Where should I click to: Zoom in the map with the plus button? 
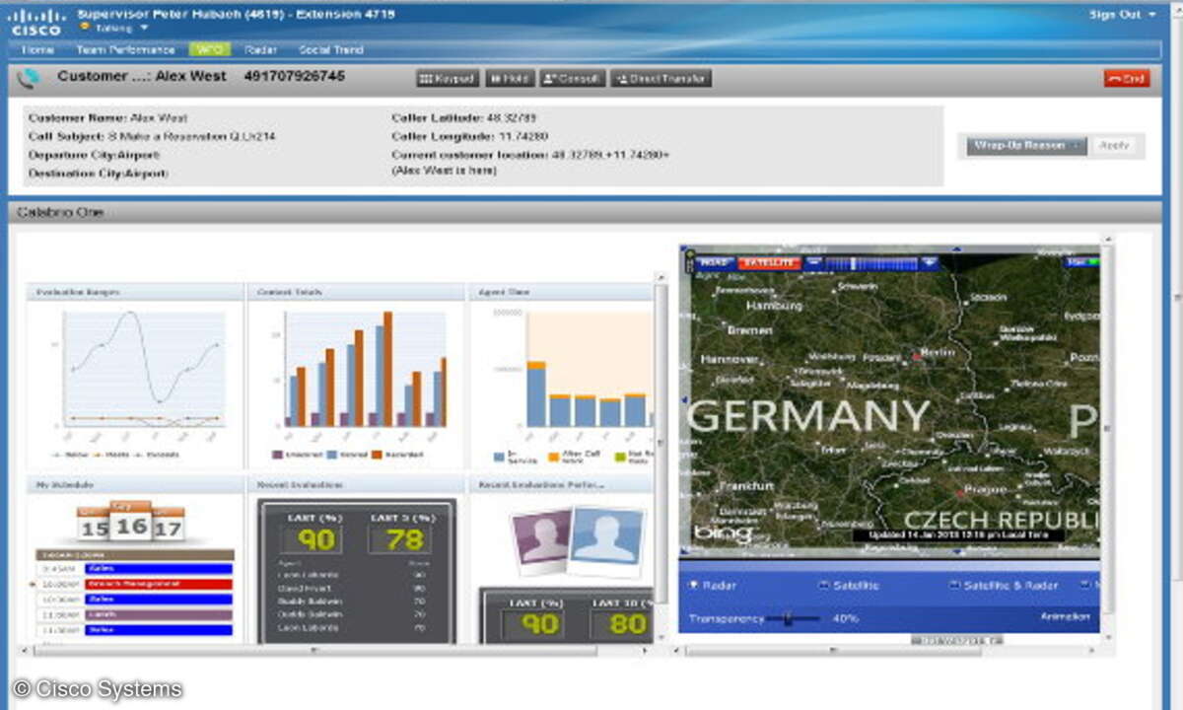[929, 263]
